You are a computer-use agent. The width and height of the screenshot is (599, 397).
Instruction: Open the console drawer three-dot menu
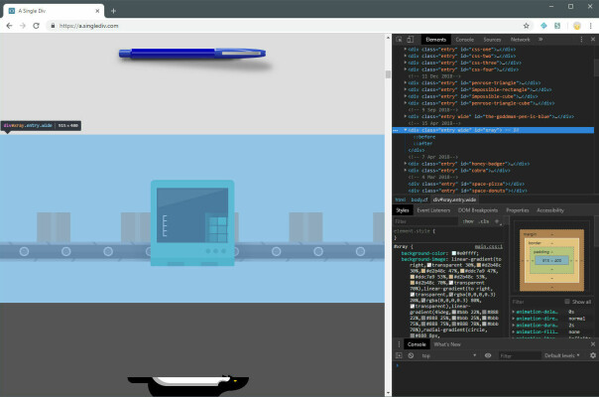(x=399, y=344)
